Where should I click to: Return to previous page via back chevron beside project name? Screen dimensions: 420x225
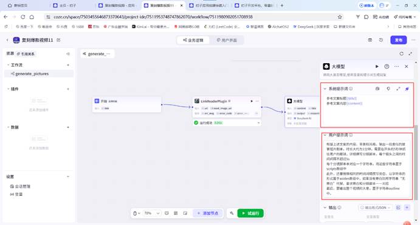tap(7, 40)
